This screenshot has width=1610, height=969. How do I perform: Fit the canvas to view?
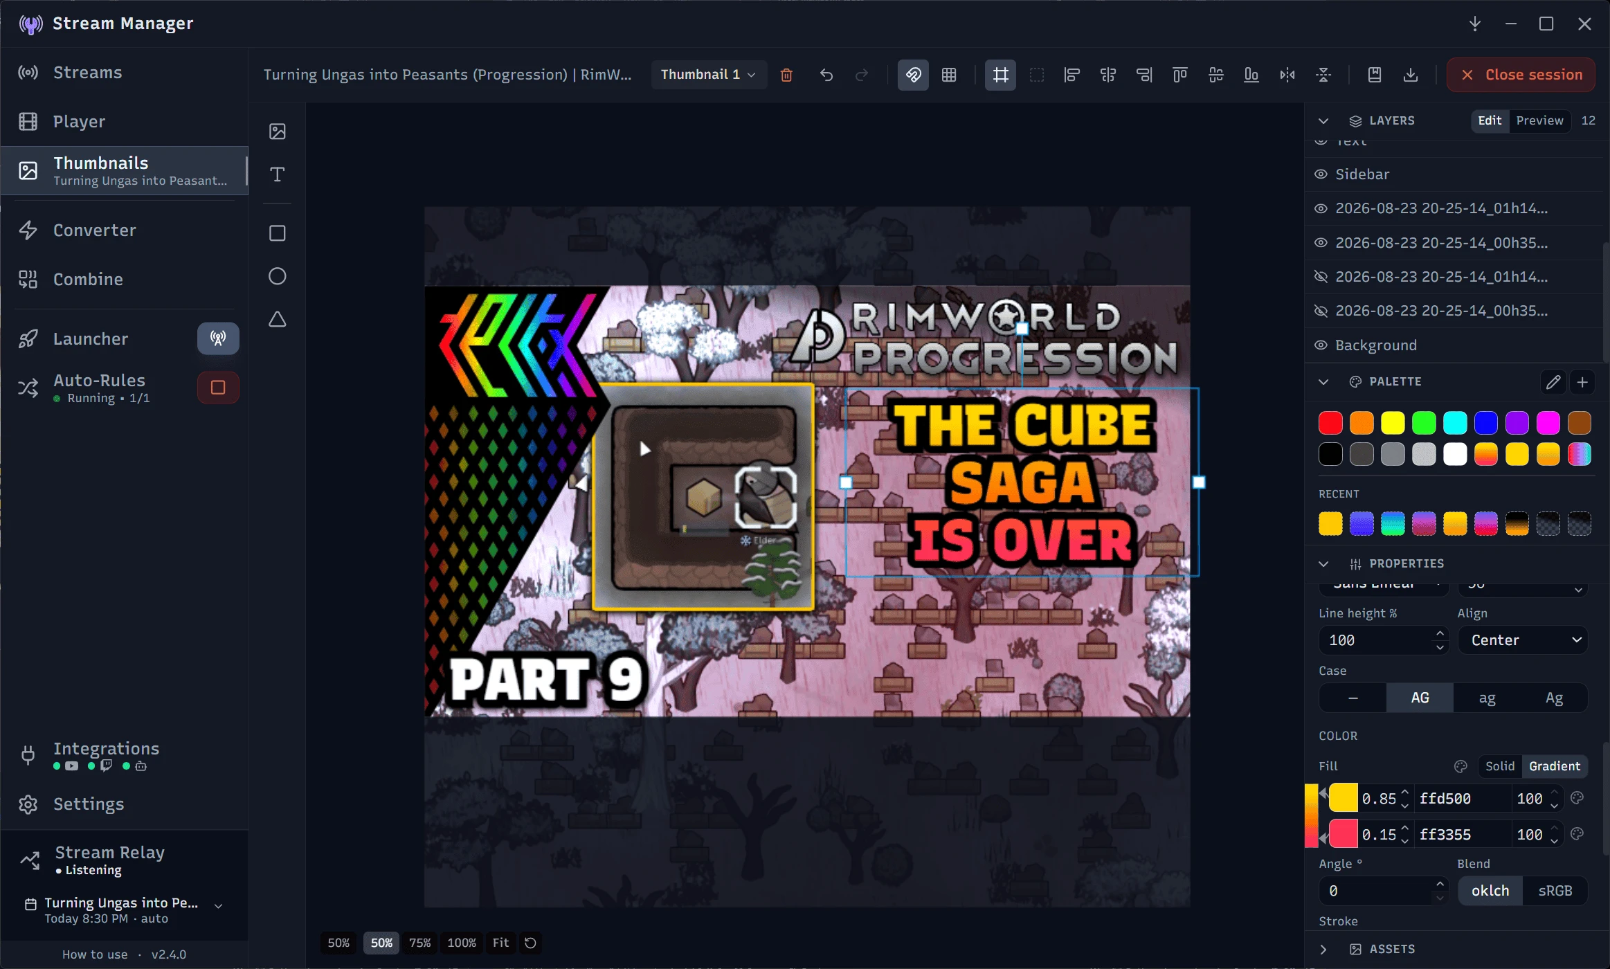[x=500, y=943]
